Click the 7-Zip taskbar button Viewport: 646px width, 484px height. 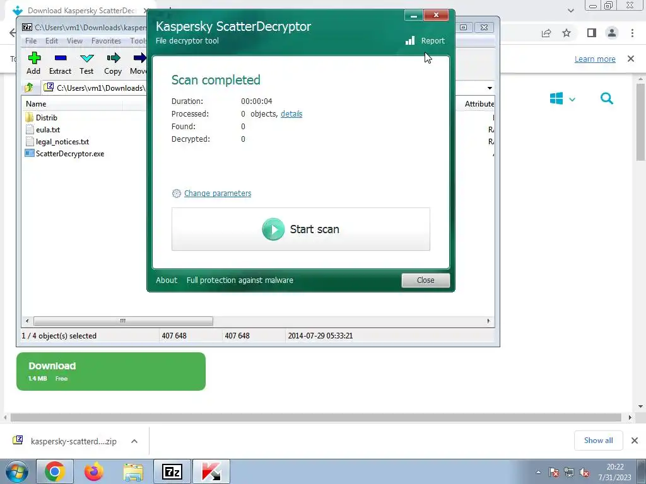click(172, 471)
